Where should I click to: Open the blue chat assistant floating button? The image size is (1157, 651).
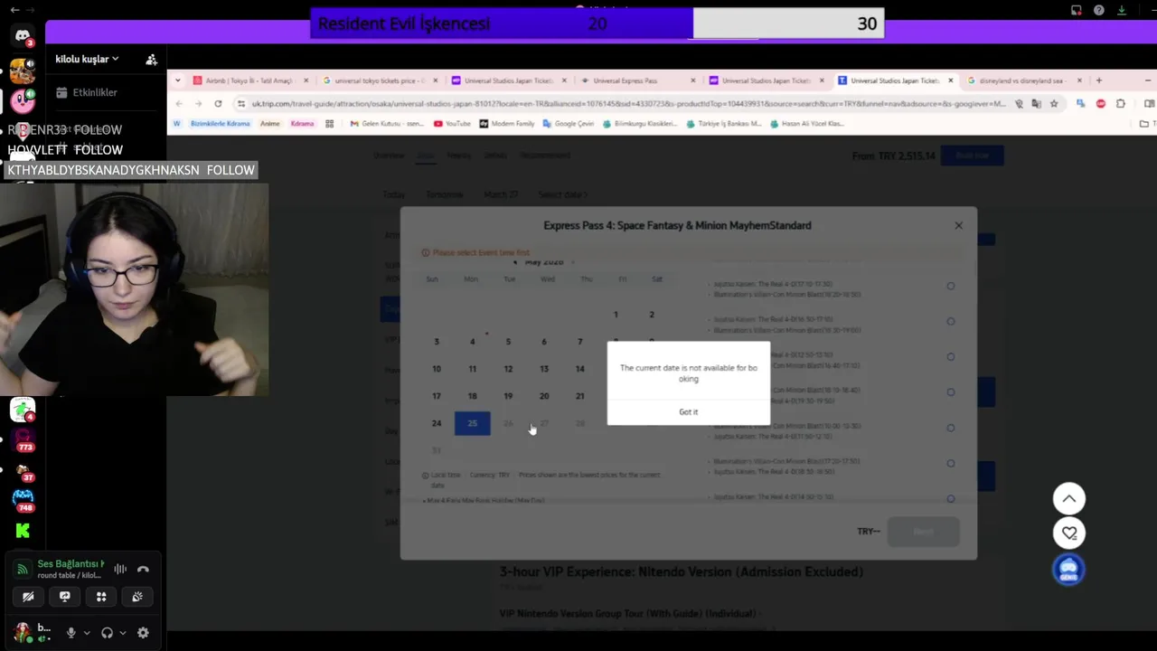1068,570
